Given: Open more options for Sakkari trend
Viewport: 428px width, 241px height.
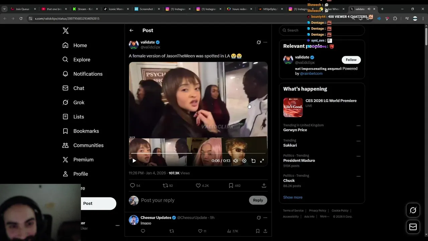Looking at the screenshot, I should (358, 141).
